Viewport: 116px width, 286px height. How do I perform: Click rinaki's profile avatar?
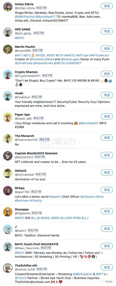point(8,96)
